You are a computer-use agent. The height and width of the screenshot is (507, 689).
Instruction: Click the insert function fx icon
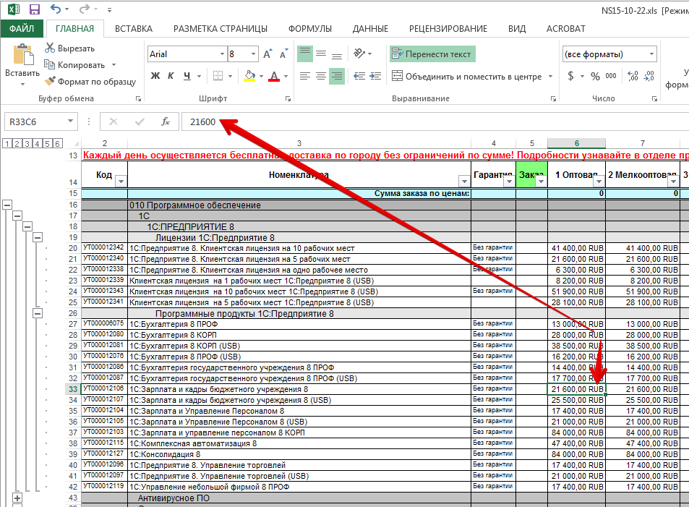tap(166, 122)
